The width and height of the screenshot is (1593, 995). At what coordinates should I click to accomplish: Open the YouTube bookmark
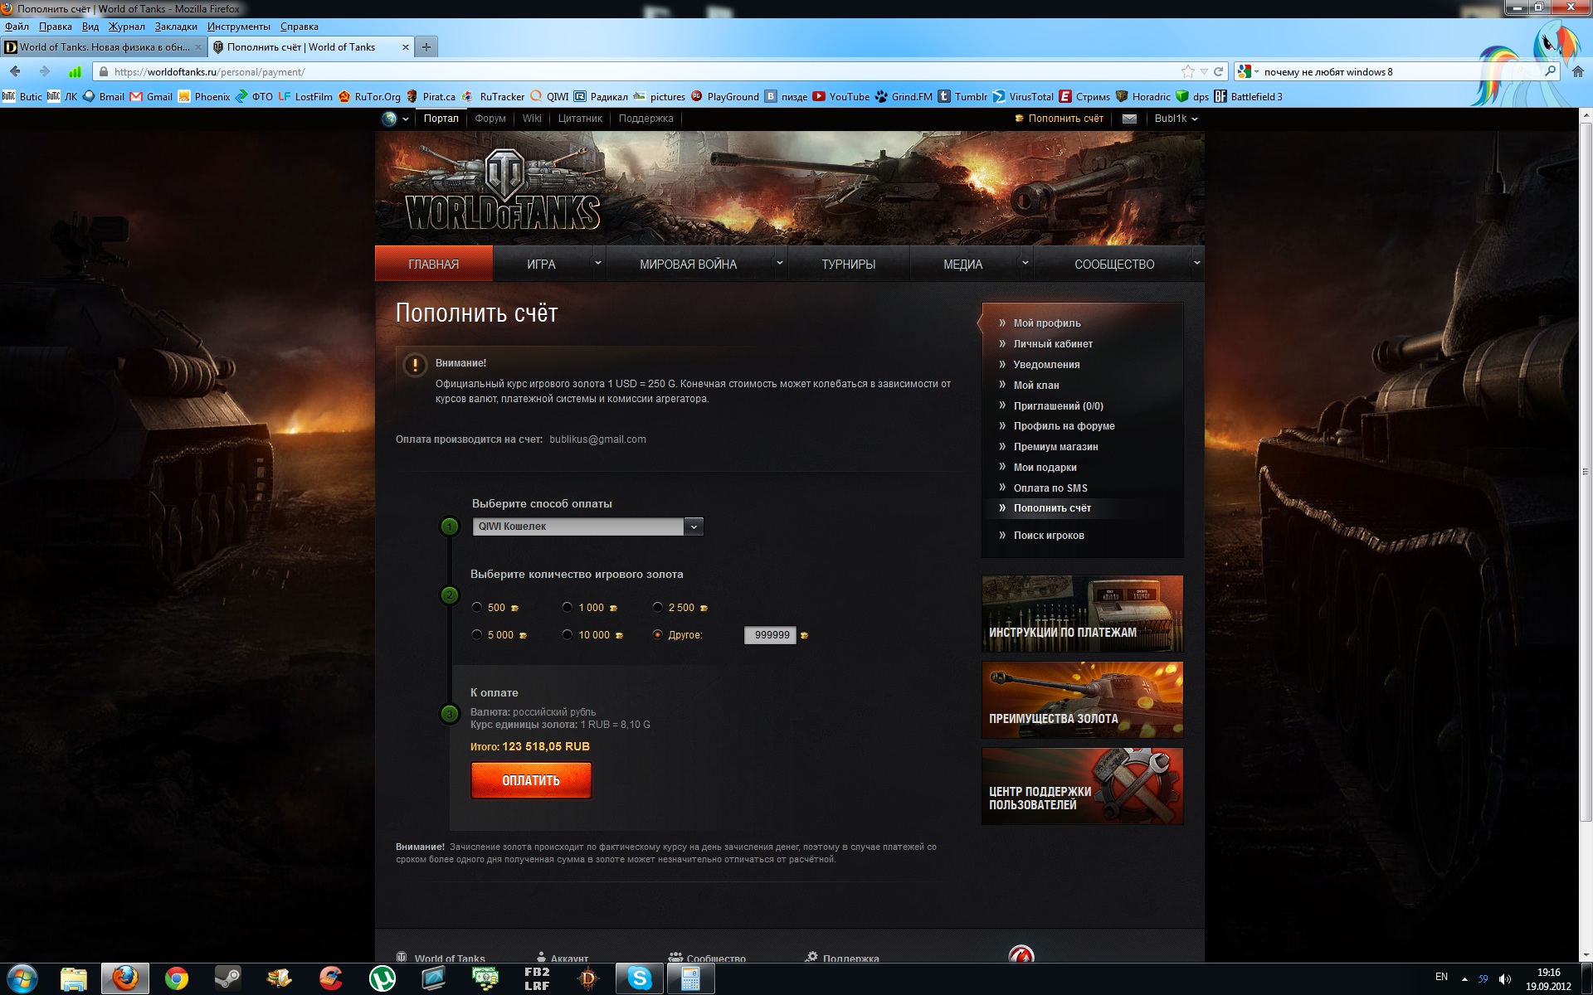tap(841, 96)
